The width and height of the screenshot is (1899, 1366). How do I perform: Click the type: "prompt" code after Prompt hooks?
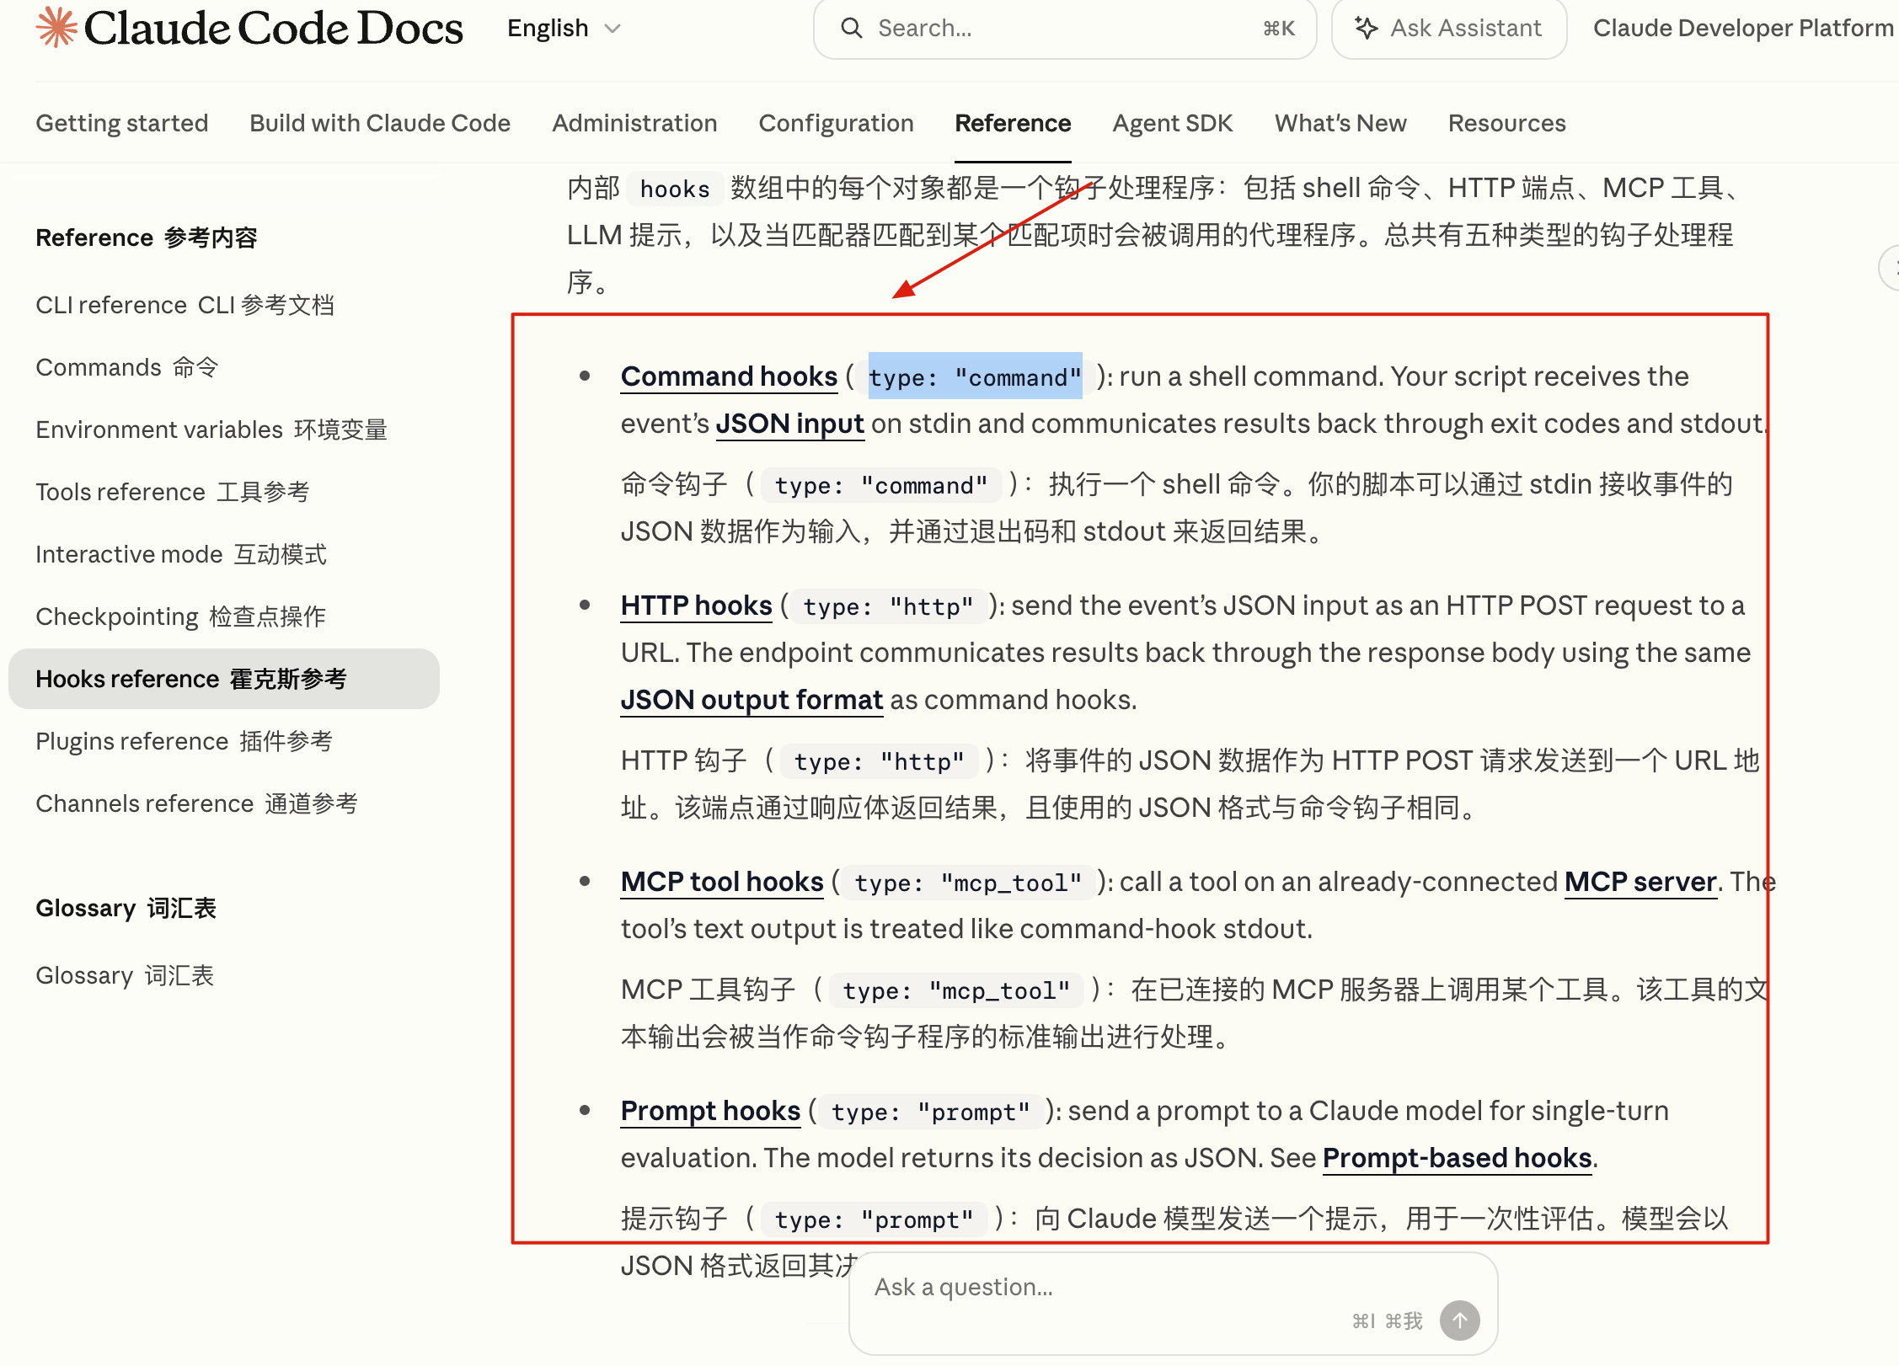click(931, 1112)
